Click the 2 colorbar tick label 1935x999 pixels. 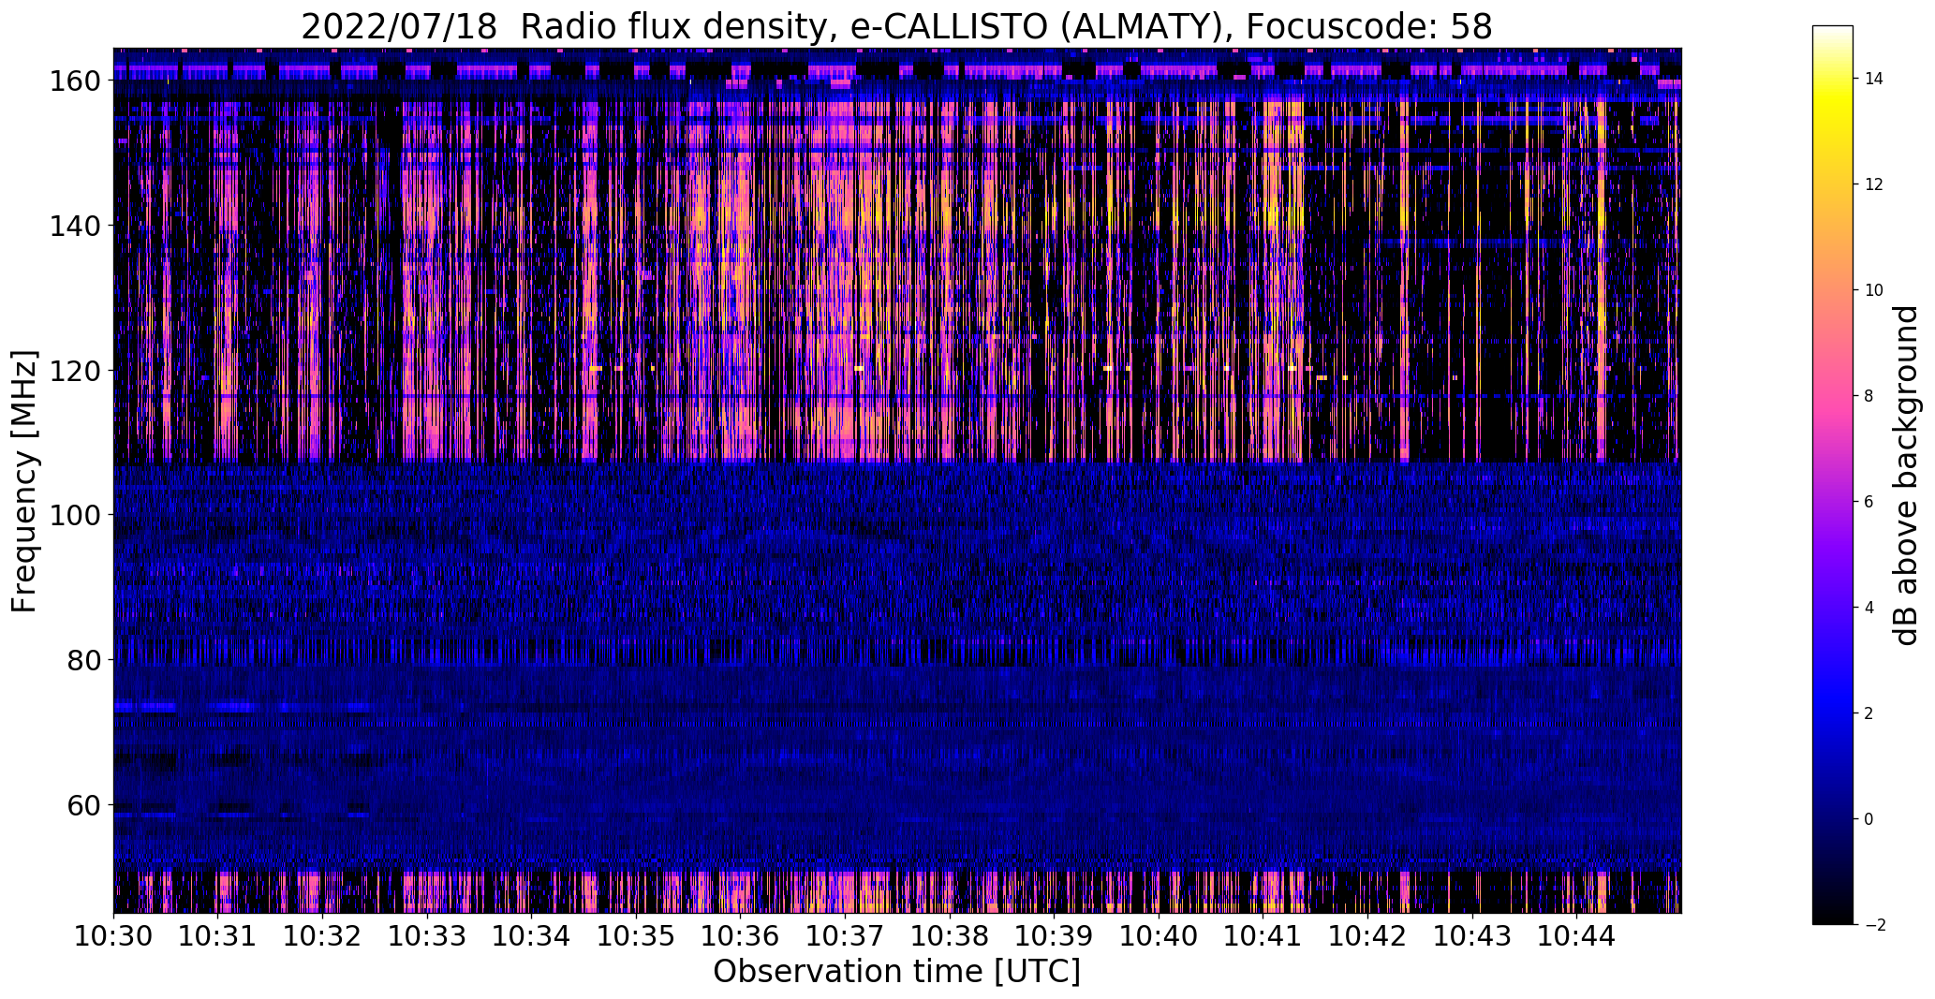click(1869, 713)
